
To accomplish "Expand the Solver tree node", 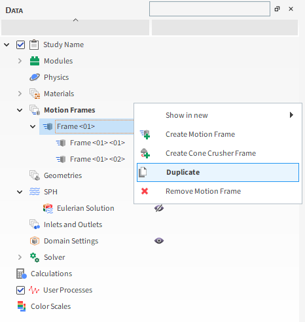I will [20, 257].
